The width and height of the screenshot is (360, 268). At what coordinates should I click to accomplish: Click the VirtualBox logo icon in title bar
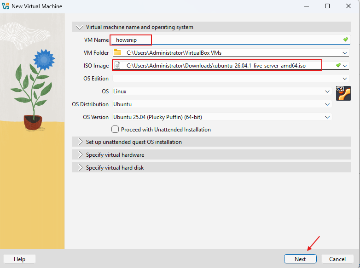coord(6,6)
